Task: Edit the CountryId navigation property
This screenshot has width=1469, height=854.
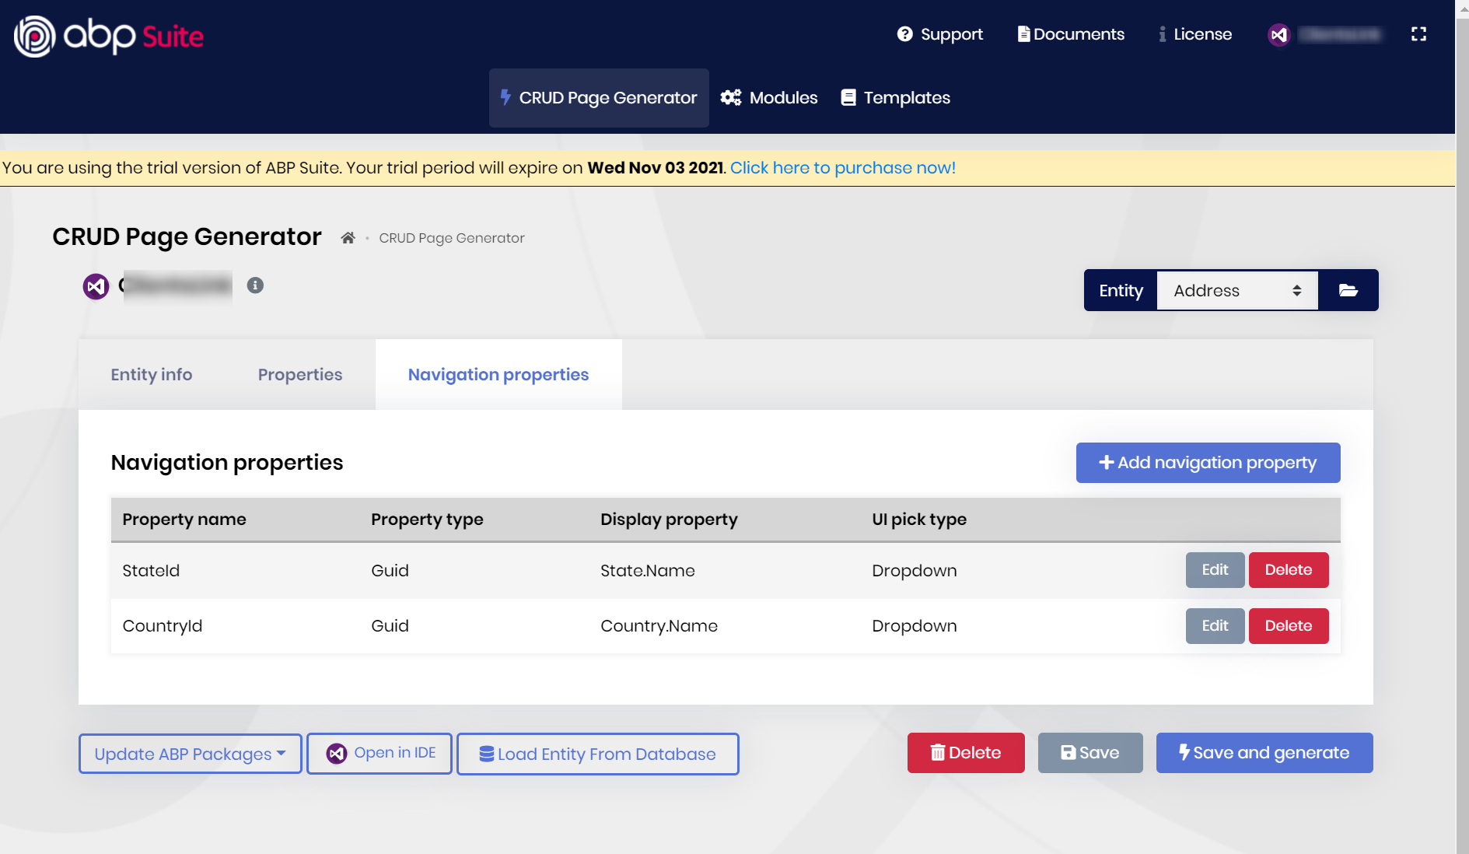Action: pyautogui.click(x=1215, y=626)
